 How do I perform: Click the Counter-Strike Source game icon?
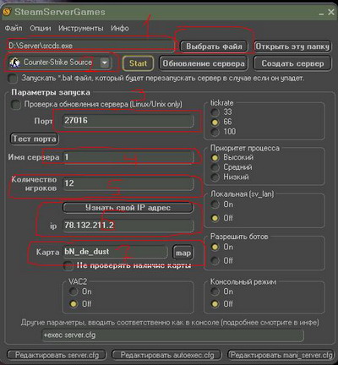14,63
